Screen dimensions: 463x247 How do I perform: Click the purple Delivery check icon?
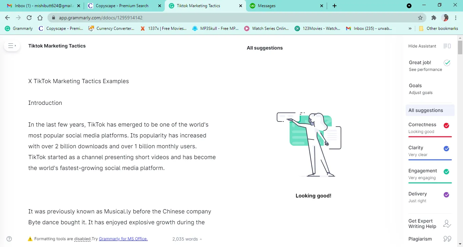[x=446, y=195]
